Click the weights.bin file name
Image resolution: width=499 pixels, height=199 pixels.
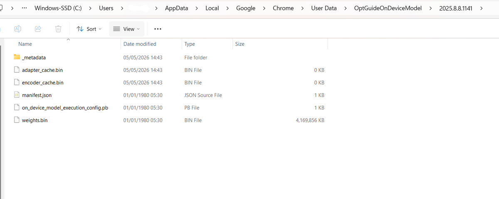(35, 120)
